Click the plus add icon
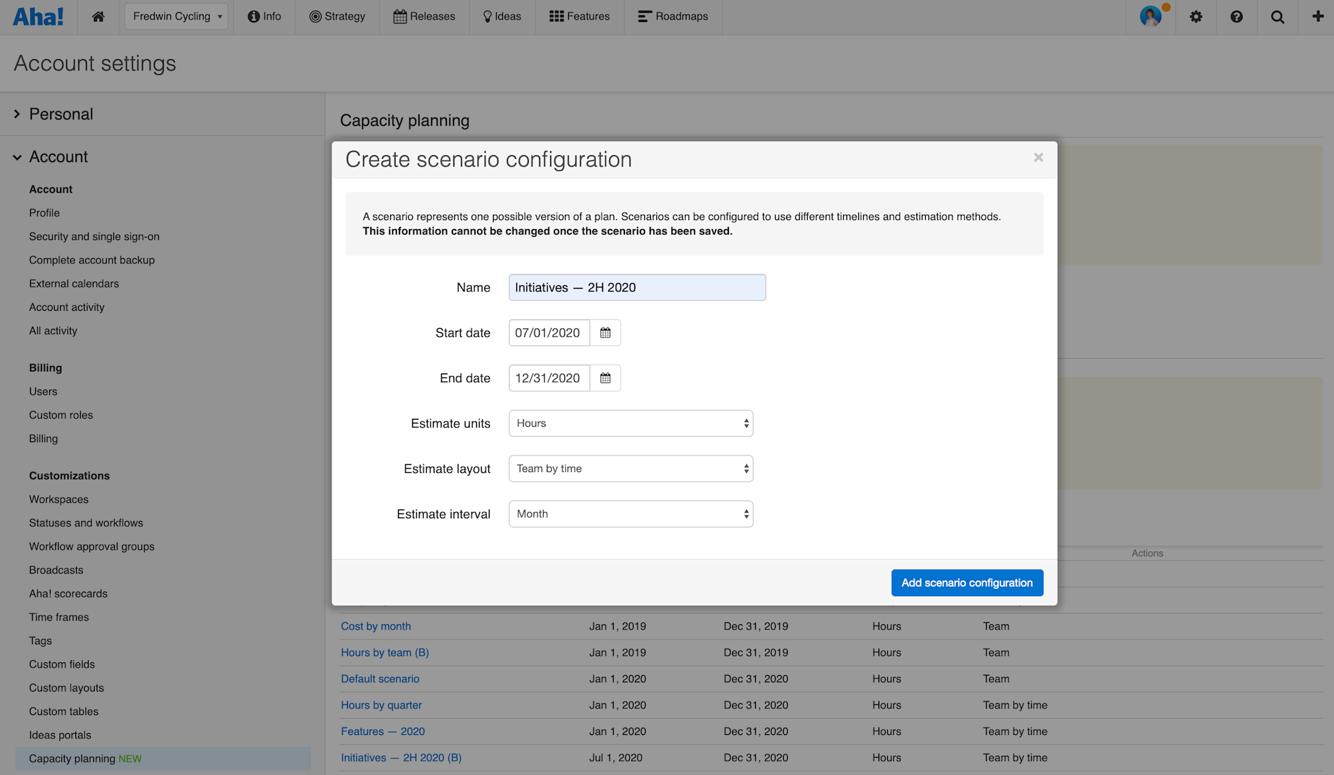Image resolution: width=1334 pixels, height=775 pixels. pos(1317,17)
